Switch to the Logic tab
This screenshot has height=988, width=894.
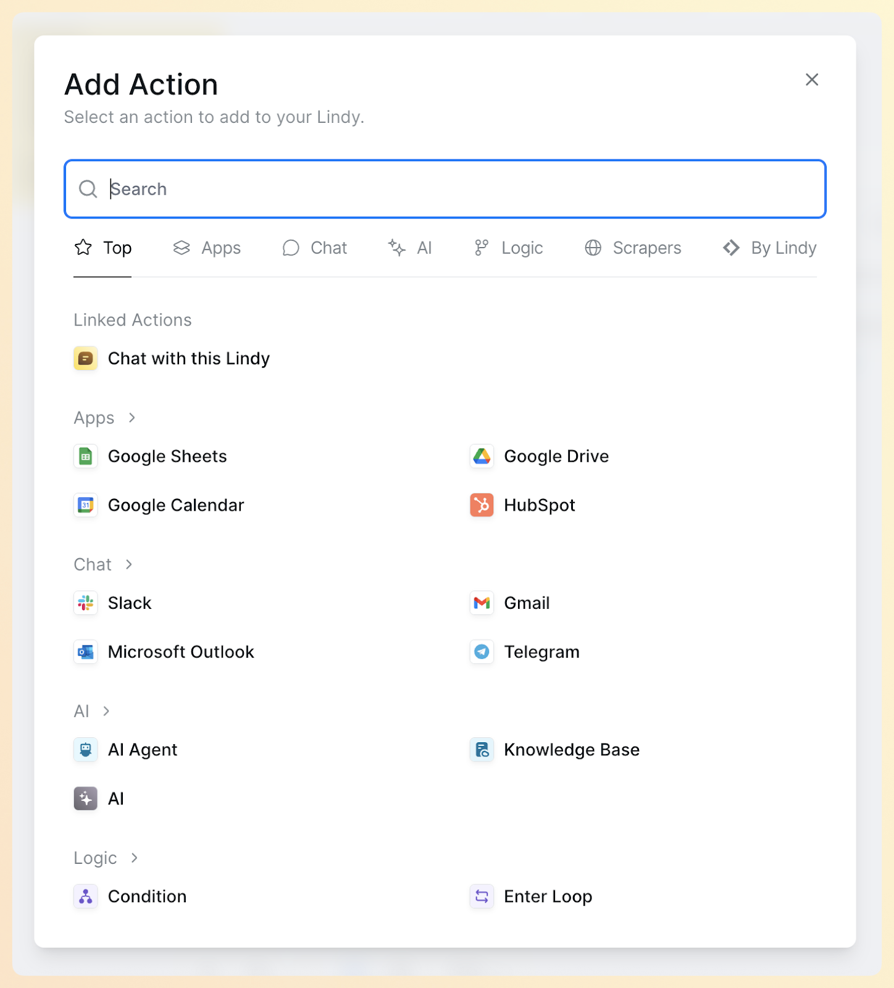(x=508, y=248)
